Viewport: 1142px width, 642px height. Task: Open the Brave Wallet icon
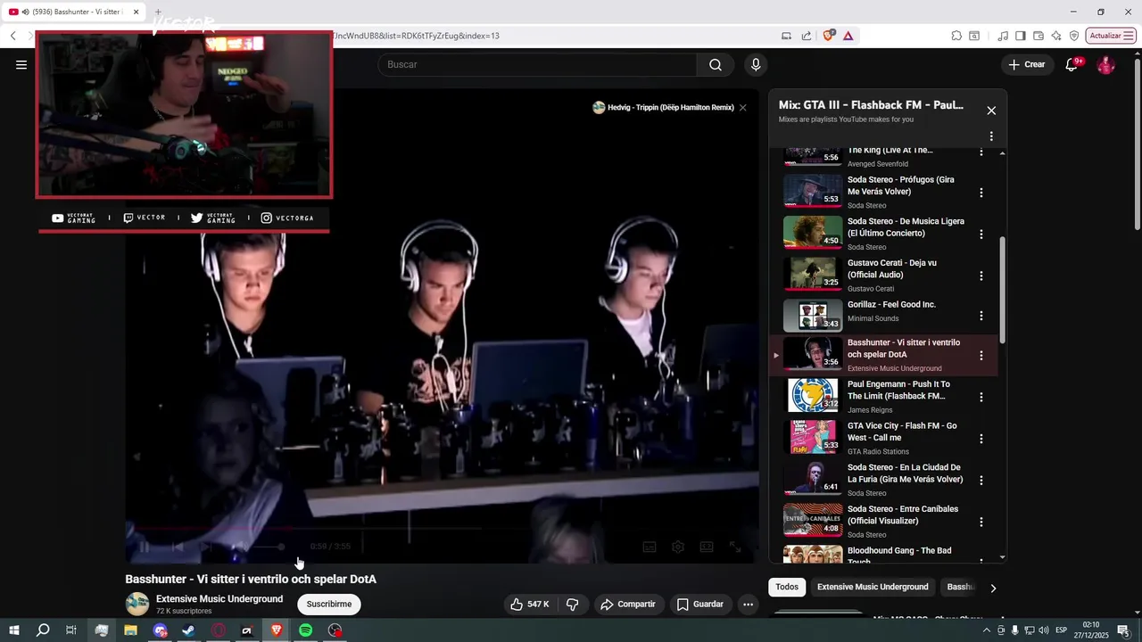[1039, 36]
